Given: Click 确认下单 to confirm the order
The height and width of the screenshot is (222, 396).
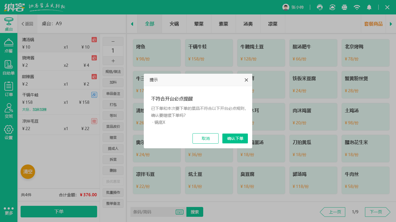Looking at the screenshot, I should 235,138.
